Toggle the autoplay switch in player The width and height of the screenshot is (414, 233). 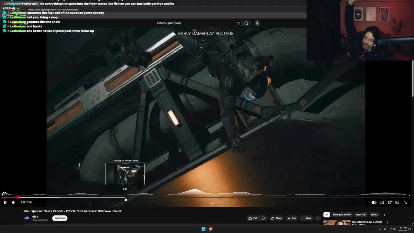374,202
